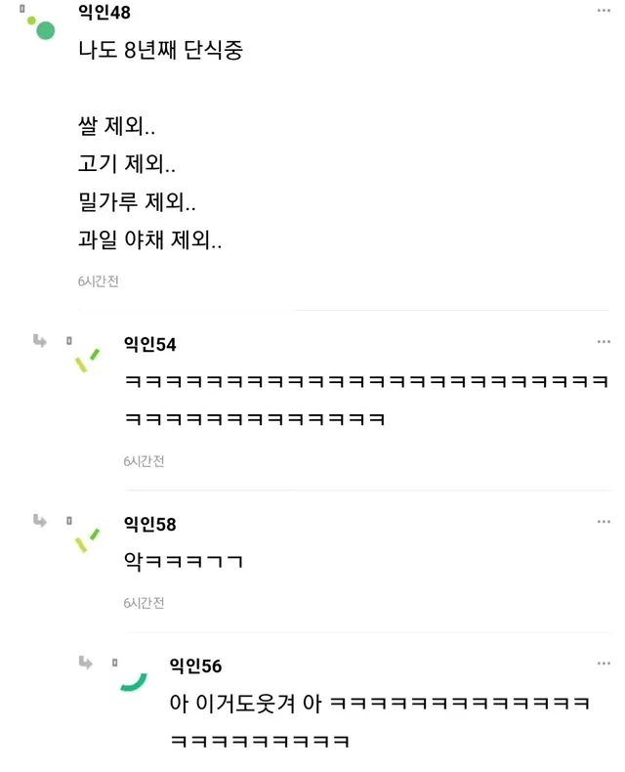Open the 익인56 username profile

(195, 665)
